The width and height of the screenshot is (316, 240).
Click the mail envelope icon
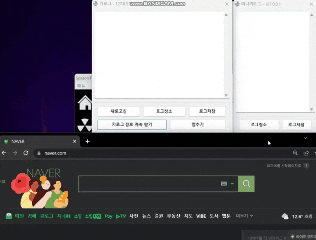pyautogui.click(x=9, y=216)
